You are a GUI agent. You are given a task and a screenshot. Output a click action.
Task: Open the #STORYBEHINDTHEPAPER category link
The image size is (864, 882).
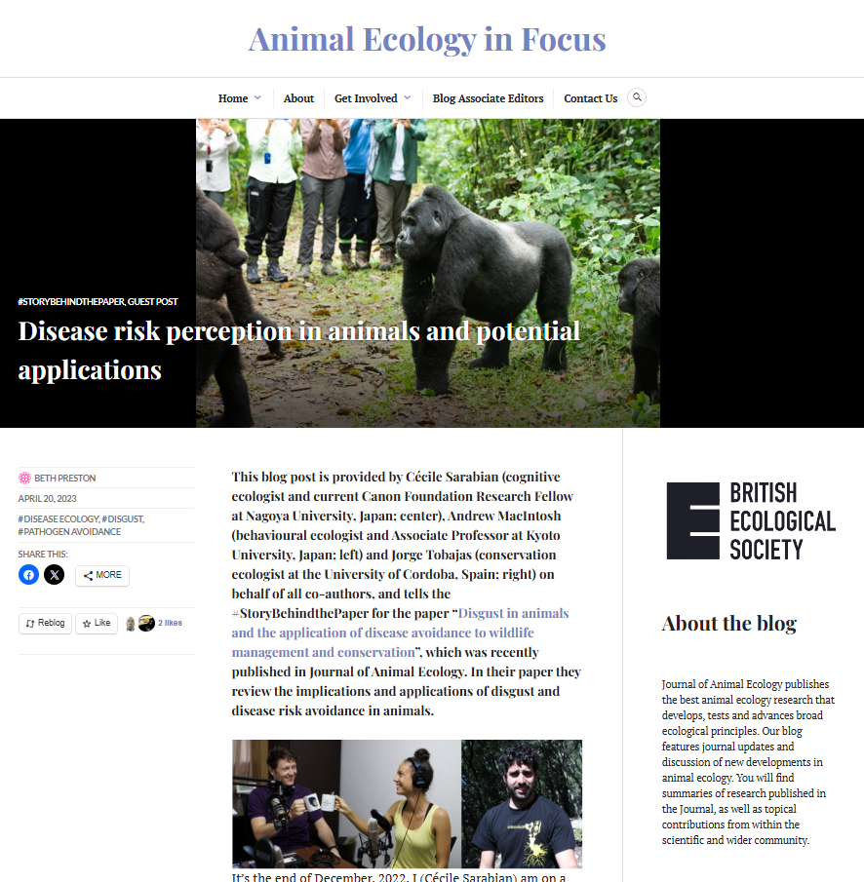[71, 301]
